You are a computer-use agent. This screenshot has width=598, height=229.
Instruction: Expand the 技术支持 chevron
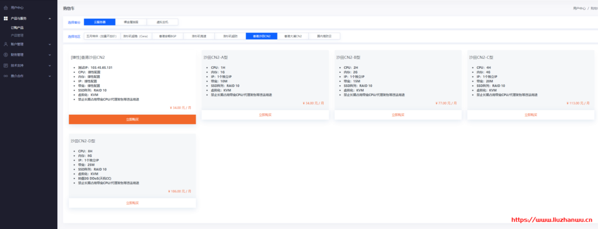click(50, 65)
